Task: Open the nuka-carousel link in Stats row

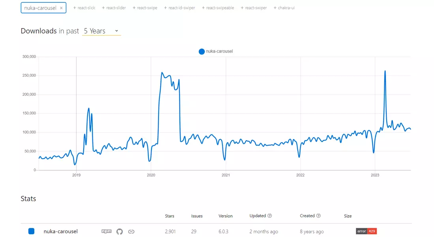Action: pyautogui.click(x=61, y=231)
